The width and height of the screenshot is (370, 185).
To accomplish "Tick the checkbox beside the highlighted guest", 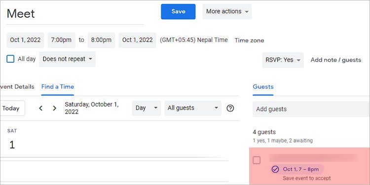I will [x=257, y=160].
